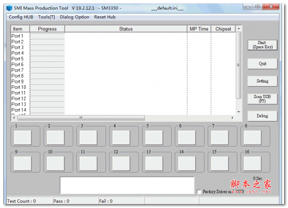The image size is (288, 208).
Task: Click the Quit button
Action: click(263, 64)
